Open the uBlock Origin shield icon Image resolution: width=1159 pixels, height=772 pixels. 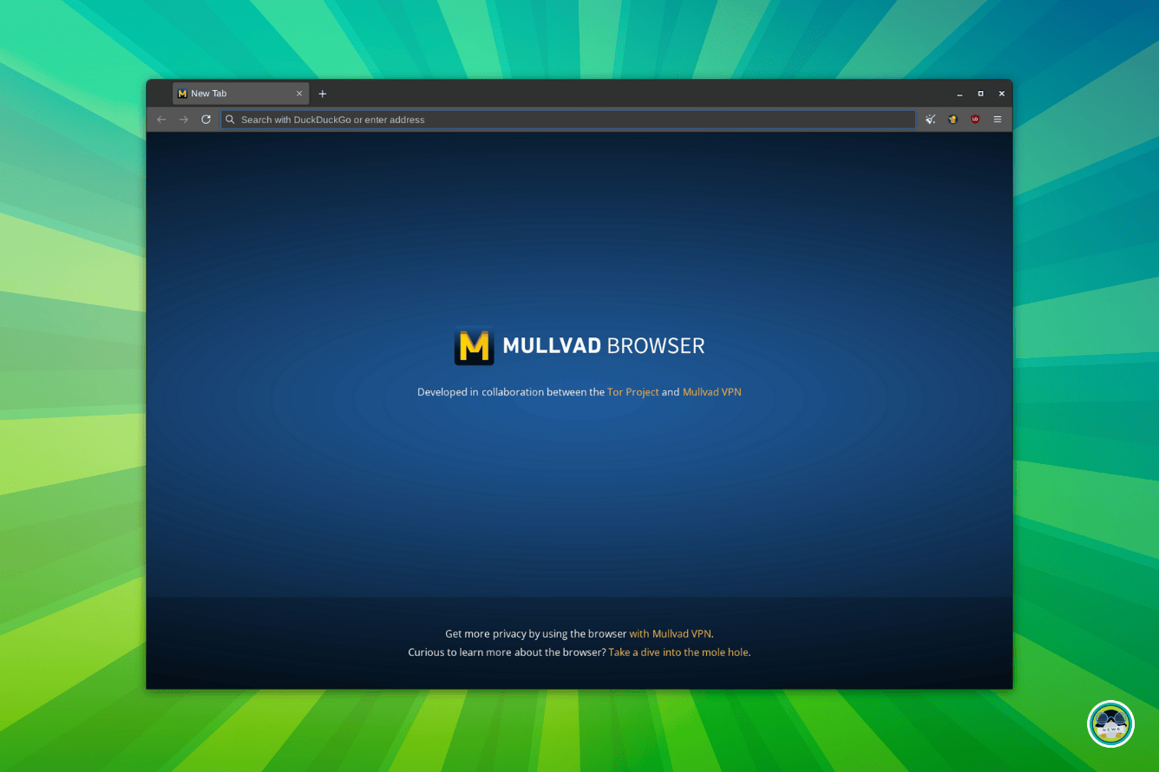click(x=975, y=120)
